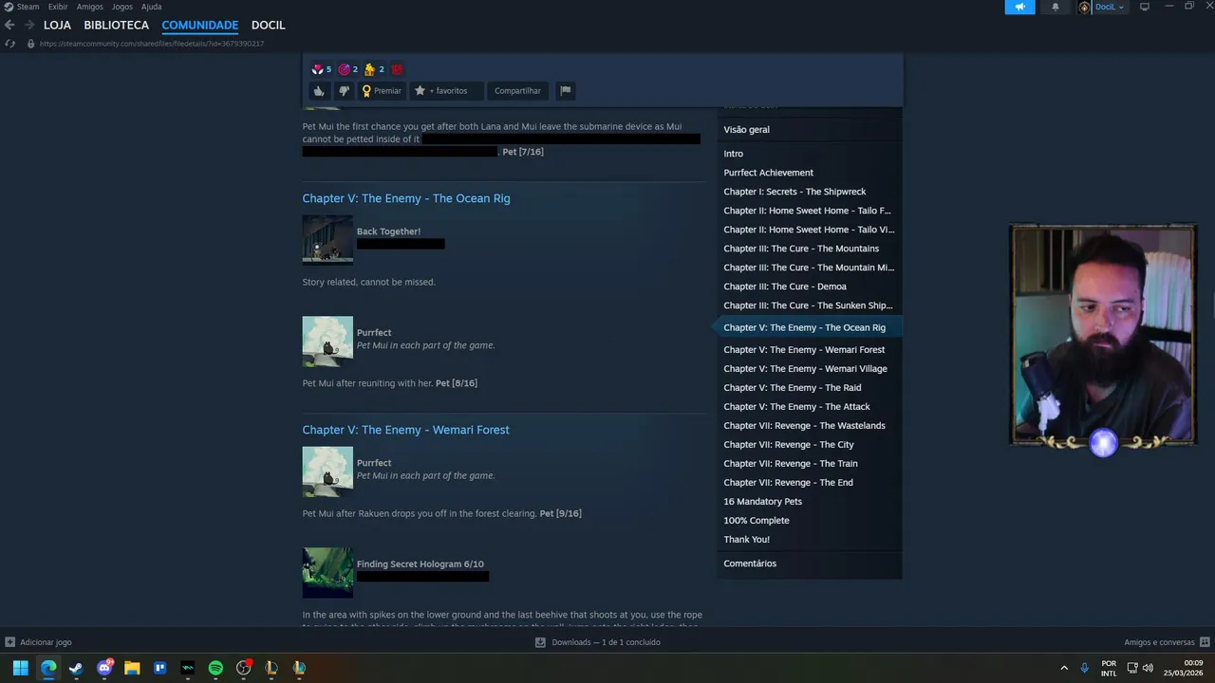Open the Finding Secret Hologram 6/10 thumbnail

coord(327,572)
